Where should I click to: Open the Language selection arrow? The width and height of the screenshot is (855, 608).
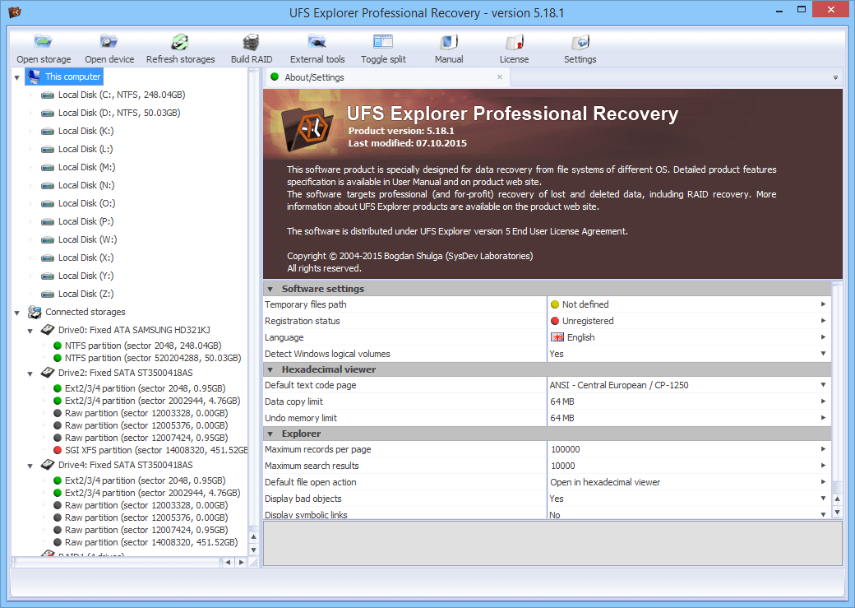point(824,336)
